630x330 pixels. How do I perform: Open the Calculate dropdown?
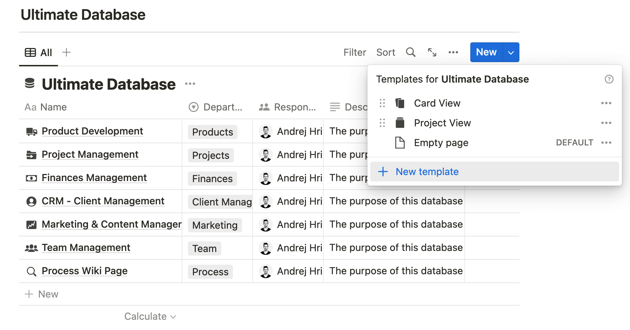point(150,316)
